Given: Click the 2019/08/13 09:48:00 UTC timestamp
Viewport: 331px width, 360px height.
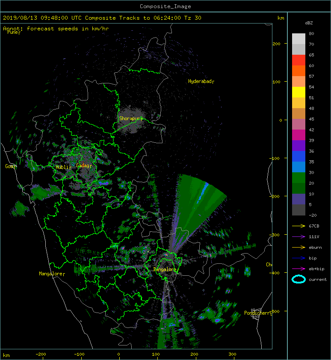Looking at the screenshot, I should 42,18.
